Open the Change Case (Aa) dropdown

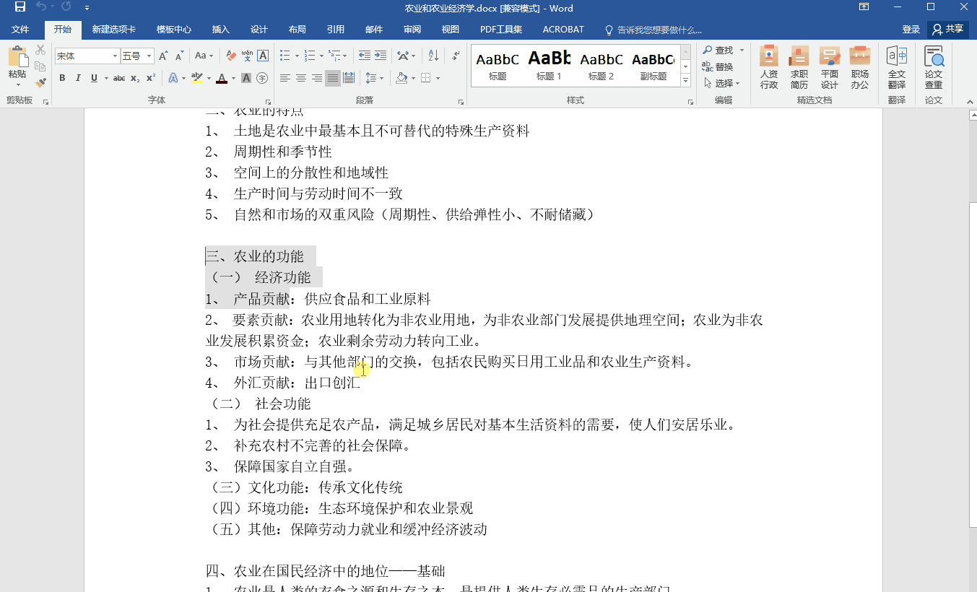pos(204,56)
